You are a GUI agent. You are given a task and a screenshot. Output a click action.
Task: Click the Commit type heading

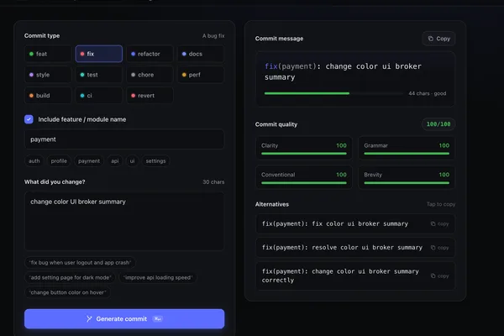coord(42,35)
